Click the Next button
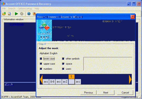The height and width of the screenshot is (99, 142). (x=106, y=93)
